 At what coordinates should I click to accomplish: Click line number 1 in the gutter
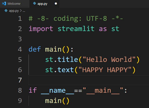[20, 19]
